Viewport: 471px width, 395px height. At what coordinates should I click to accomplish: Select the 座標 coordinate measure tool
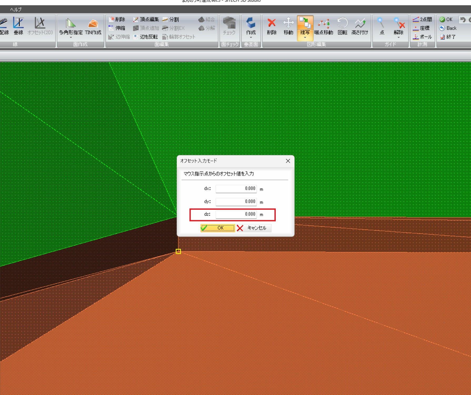(x=421, y=28)
